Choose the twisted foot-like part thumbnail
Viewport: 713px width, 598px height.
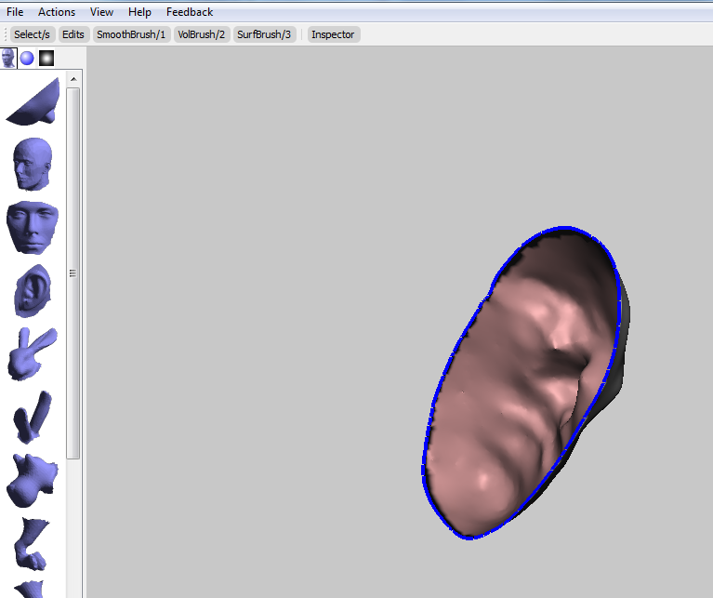pyautogui.click(x=32, y=544)
